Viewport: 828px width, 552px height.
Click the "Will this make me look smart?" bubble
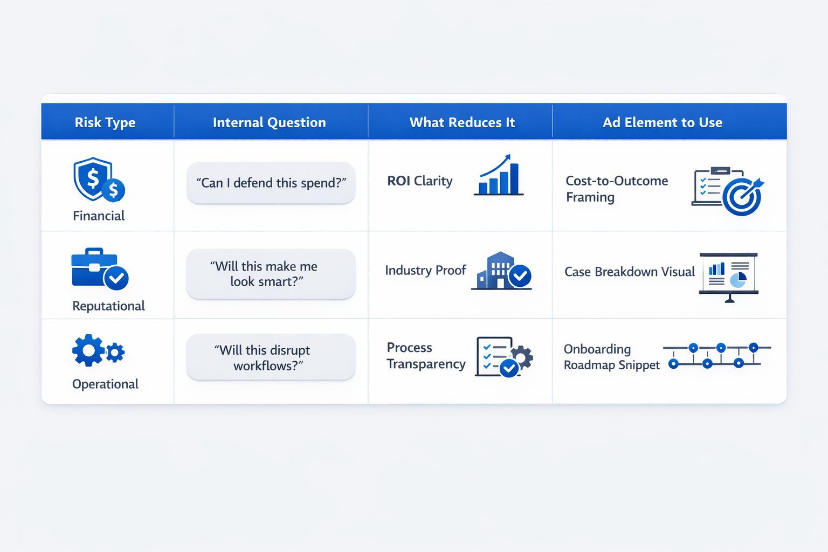(x=271, y=273)
